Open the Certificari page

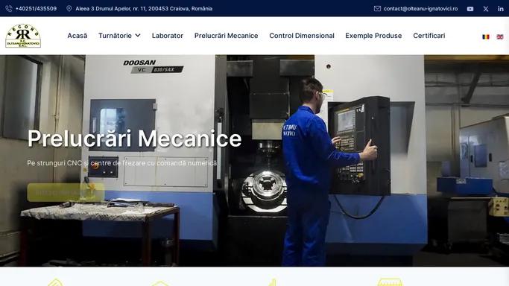[x=429, y=36]
